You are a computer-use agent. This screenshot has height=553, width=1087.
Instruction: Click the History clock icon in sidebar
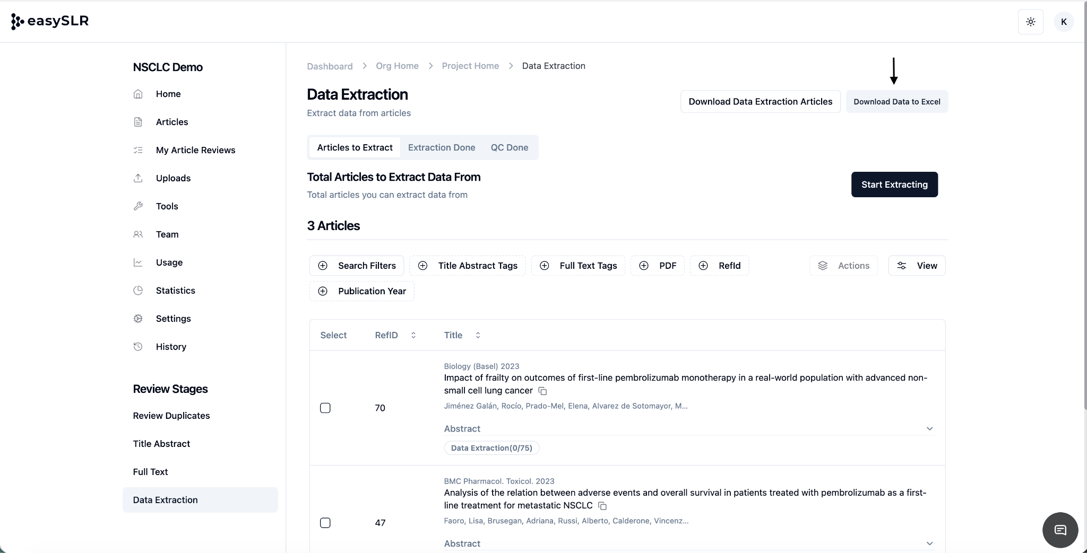coord(138,347)
